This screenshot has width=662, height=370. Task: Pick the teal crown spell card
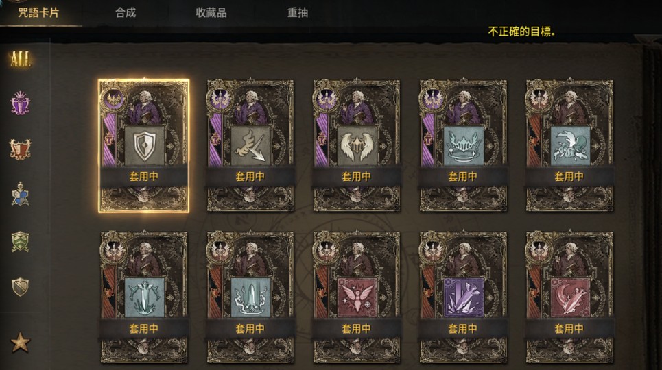463,145
